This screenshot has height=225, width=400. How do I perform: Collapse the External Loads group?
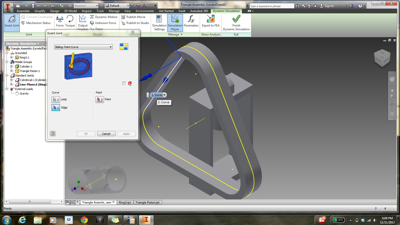7,89
